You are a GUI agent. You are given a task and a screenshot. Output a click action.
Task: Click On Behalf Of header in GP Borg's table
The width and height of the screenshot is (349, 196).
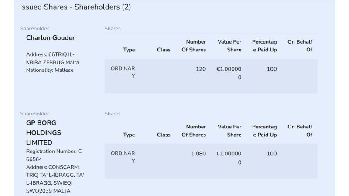click(x=300, y=131)
